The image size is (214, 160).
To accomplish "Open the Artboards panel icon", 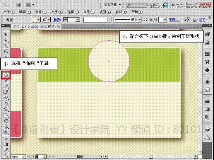I will (207, 137).
